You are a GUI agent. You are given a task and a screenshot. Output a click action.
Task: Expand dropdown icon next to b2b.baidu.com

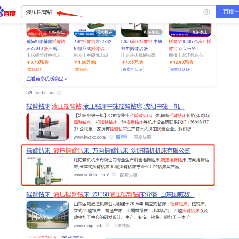pyautogui.click(x=59, y=93)
